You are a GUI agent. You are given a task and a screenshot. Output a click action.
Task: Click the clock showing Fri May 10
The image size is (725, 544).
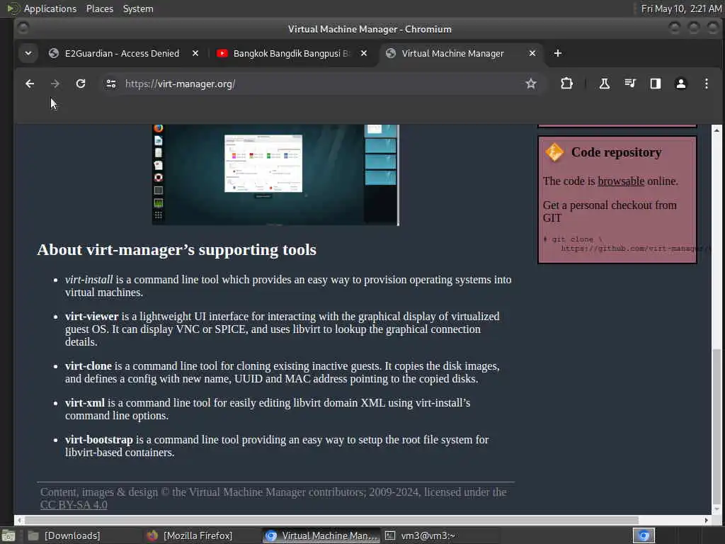click(680, 8)
